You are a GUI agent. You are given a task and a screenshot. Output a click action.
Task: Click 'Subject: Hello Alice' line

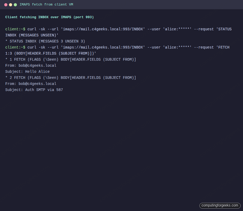[27, 71]
